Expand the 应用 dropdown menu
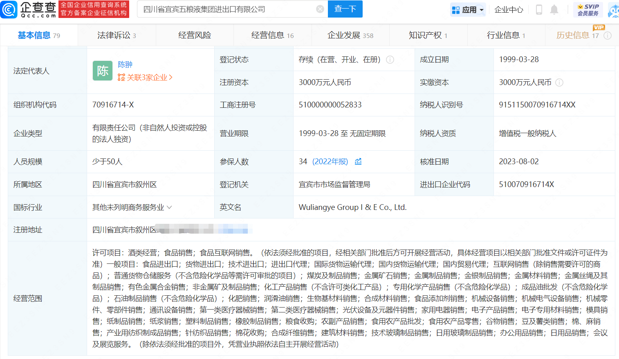Viewport: 619px width, 359px height. coord(468,9)
